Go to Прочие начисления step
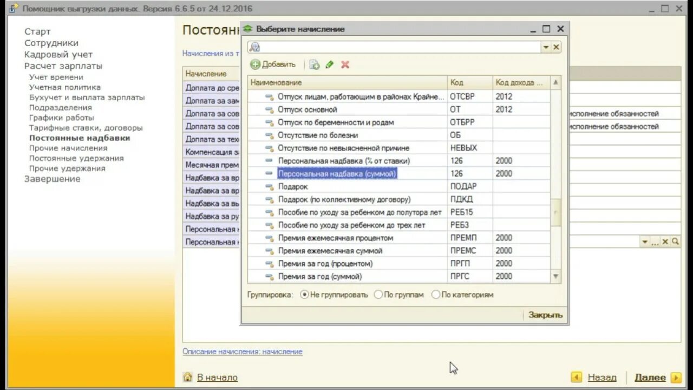Viewport: 693px width, 390px height. click(x=68, y=148)
